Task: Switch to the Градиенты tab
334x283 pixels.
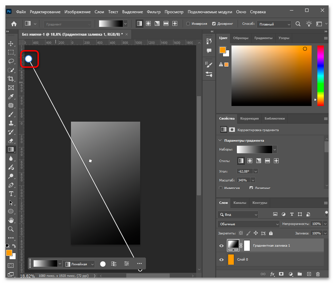Action: 263,38
